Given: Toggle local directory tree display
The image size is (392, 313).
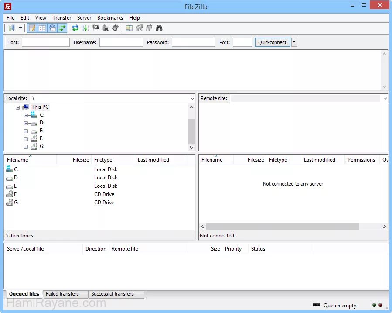Looking at the screenshot, I should click(x=42, y=28).
